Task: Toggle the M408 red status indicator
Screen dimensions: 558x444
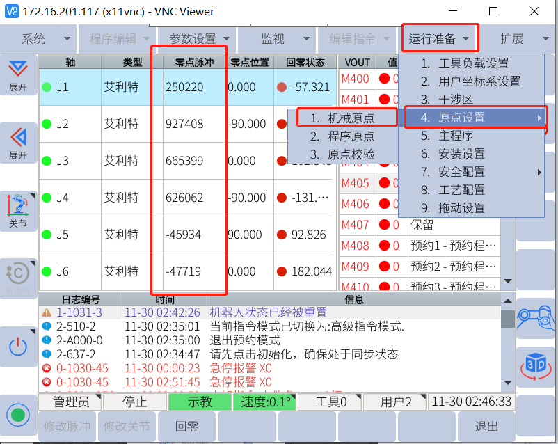Action: tap(384, 246)
